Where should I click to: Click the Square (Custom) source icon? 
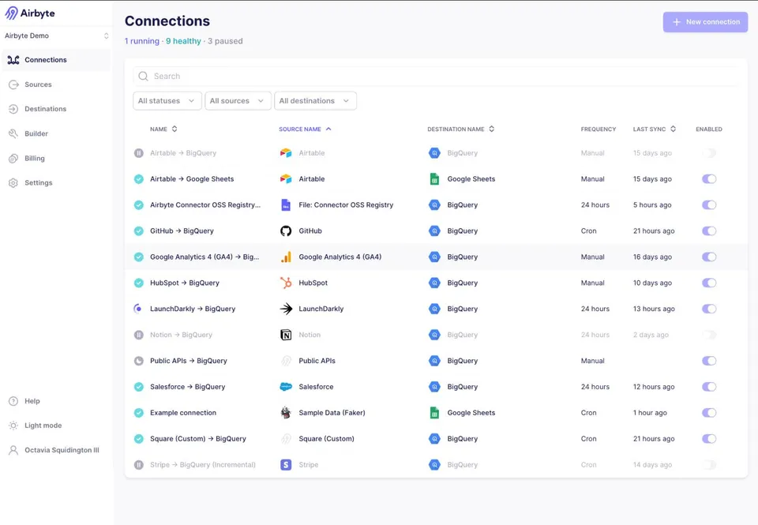click(x=286, y=439)
